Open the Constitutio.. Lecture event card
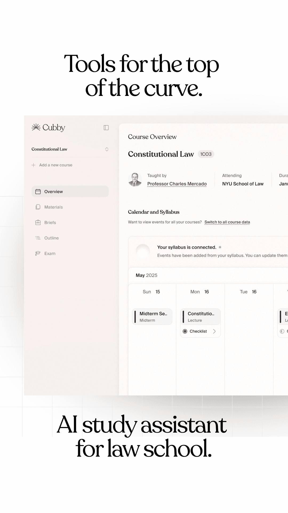This screenshot has width=288, height=513. tap(201, 317)
